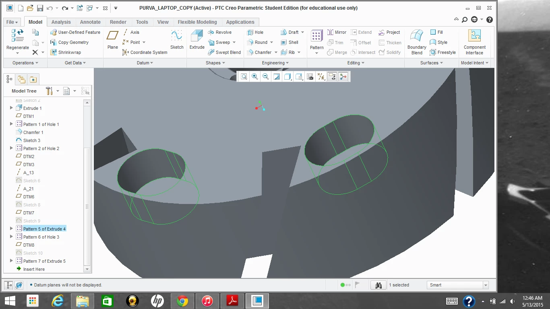Create a datum Plane
This screenshot has width=550, height=309.
pyautogui.click(x=112, y=40)
